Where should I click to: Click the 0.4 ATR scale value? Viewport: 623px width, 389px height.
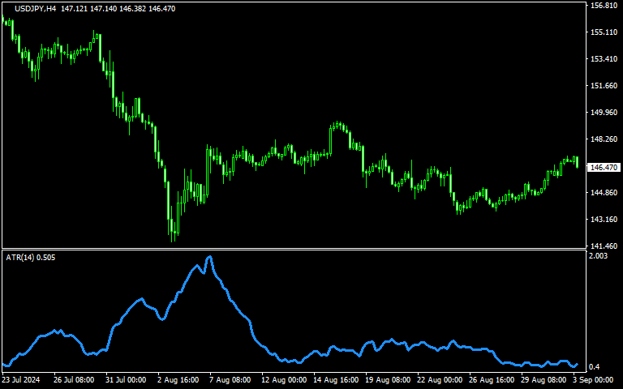point(595,366)
